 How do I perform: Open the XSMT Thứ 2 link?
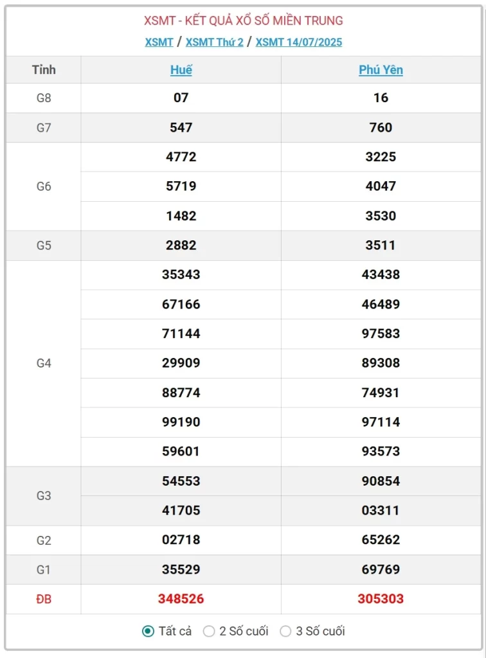[x=214, y=42]
